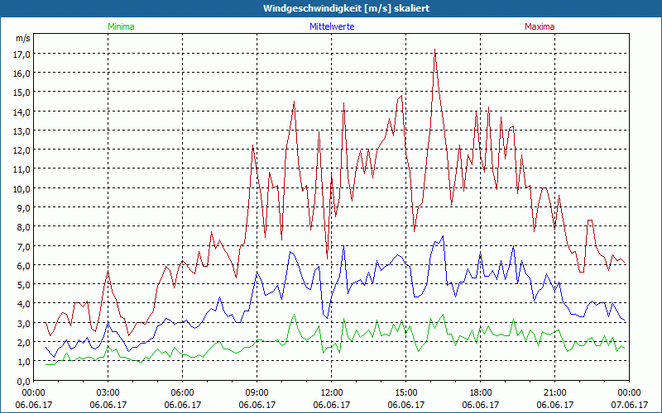Click the 18:00 time axis label
Screen dimensions: 662x413
[480, 392]
